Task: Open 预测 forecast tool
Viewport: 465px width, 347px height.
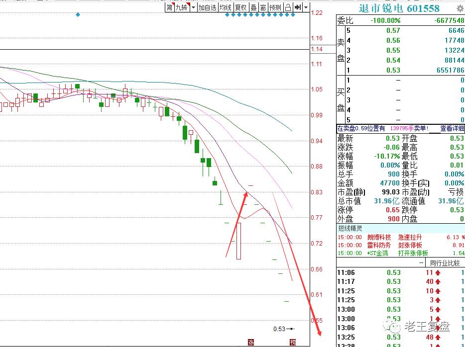Action: pyautogui.click(x=275, y=7)
